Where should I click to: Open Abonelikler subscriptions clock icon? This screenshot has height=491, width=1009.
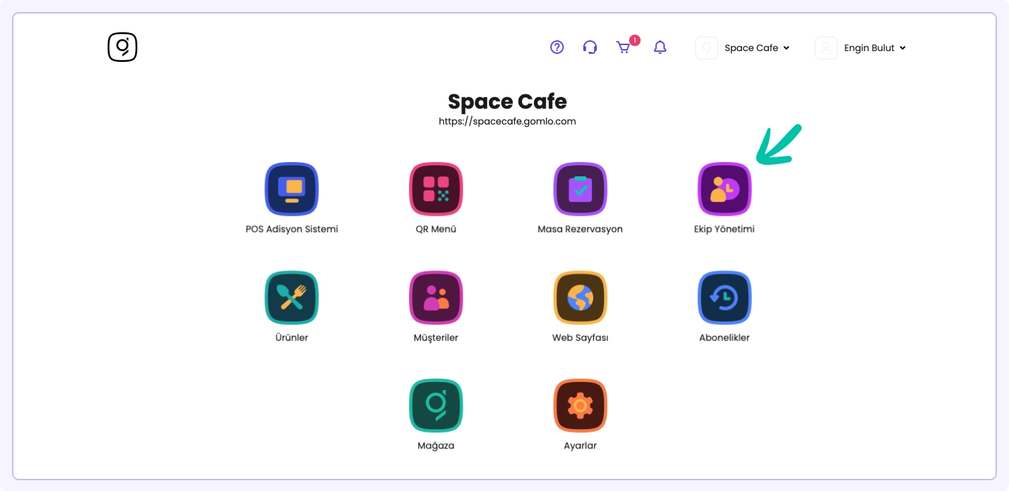click(724, 297)
